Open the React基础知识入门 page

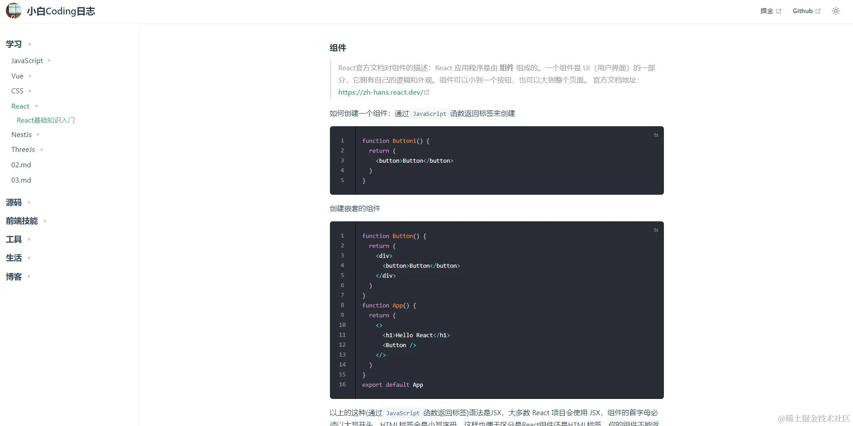[x=46, y=120]
